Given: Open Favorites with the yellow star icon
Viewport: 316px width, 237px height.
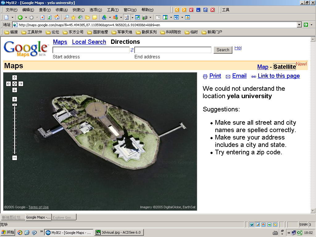Looking at the screenshot, I should tap(73, 18).
